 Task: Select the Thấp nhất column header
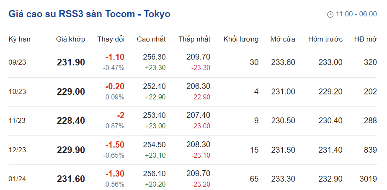click(x=194, y=39)
